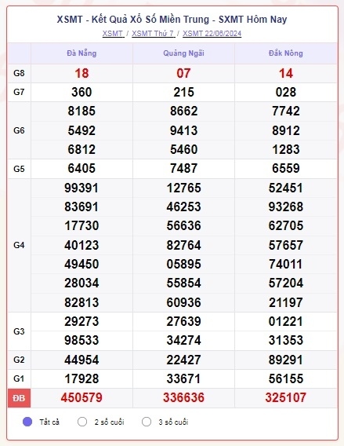Click the G8 result 18
Screen dimensions: 344x446
81,73
